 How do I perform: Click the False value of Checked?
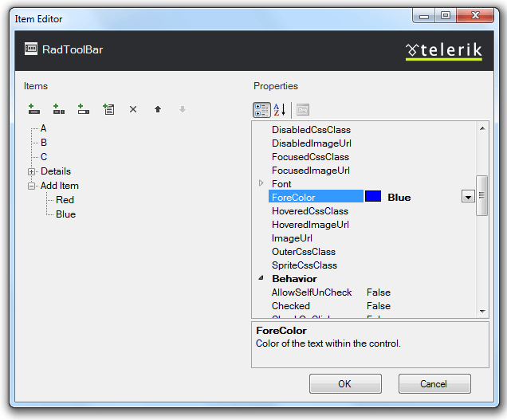[379, 306]
